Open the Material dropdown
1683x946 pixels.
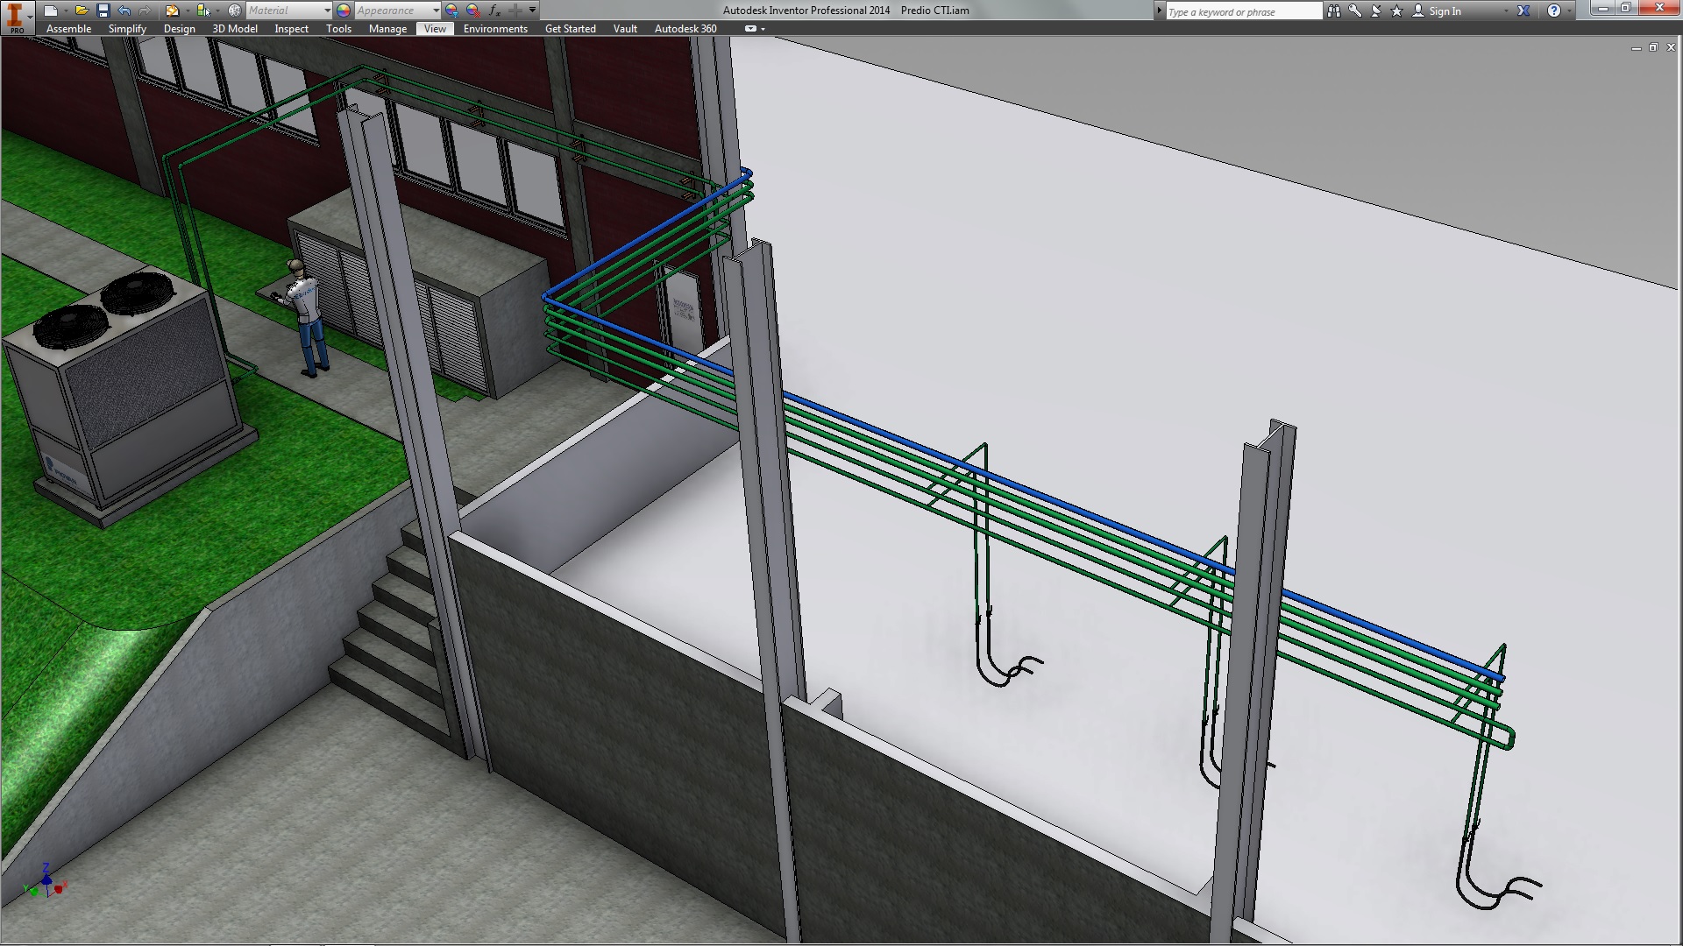pos(327,11)
